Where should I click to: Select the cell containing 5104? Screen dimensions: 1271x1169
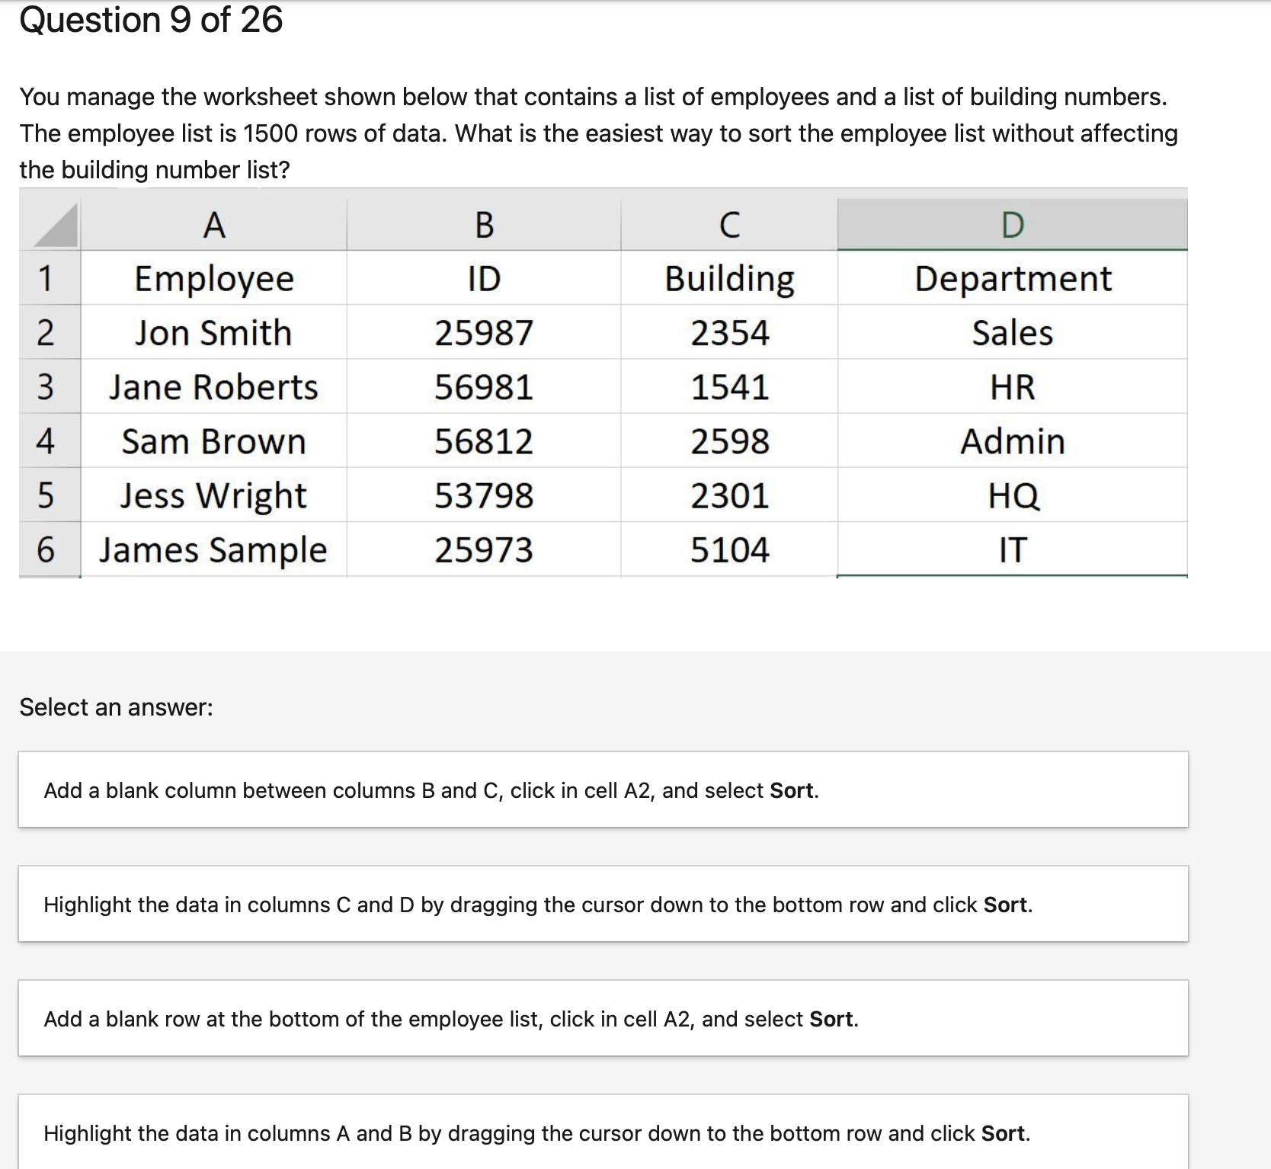728,550
